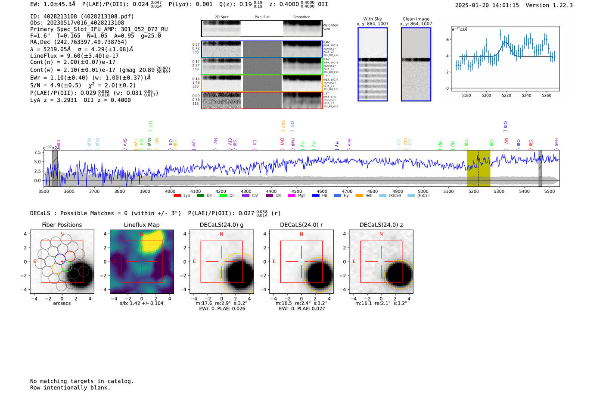Click the OII dark green legend swatch

pyautogui.click(x=200, y=195)
